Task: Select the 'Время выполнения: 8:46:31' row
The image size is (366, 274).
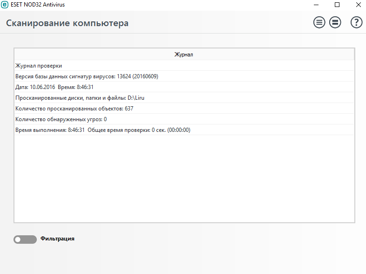Action: 184,130
